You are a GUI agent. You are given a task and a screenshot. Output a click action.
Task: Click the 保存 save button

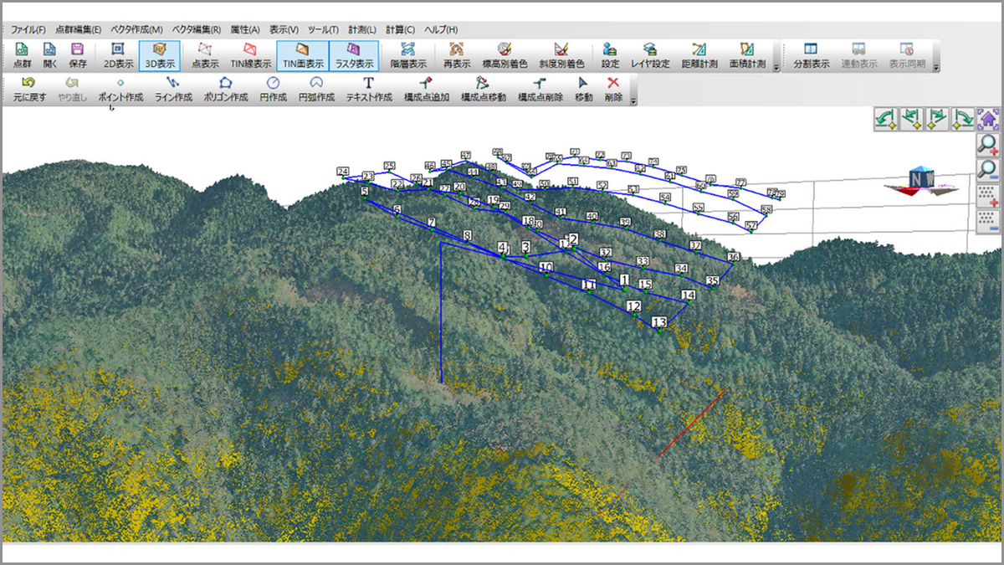pyautogui.click(x=77, y=55)
